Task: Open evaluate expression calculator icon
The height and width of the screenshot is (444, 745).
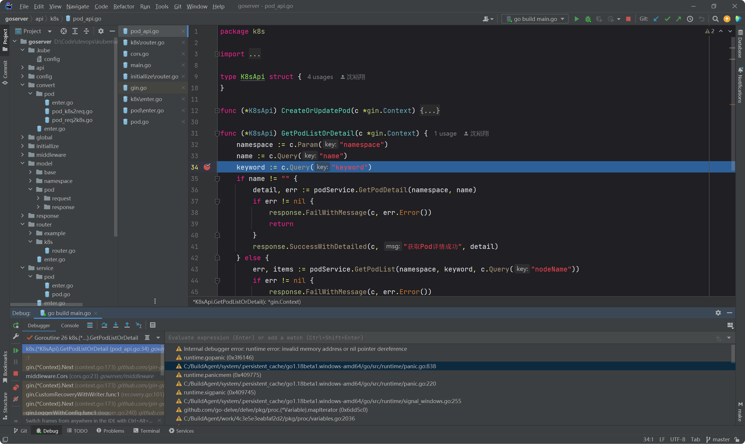Action: tap(152, 325)
